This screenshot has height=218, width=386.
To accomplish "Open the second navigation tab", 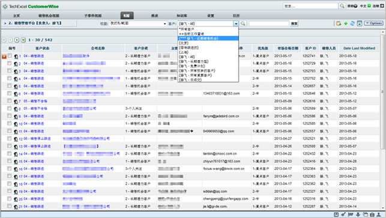I will (49, 16).
